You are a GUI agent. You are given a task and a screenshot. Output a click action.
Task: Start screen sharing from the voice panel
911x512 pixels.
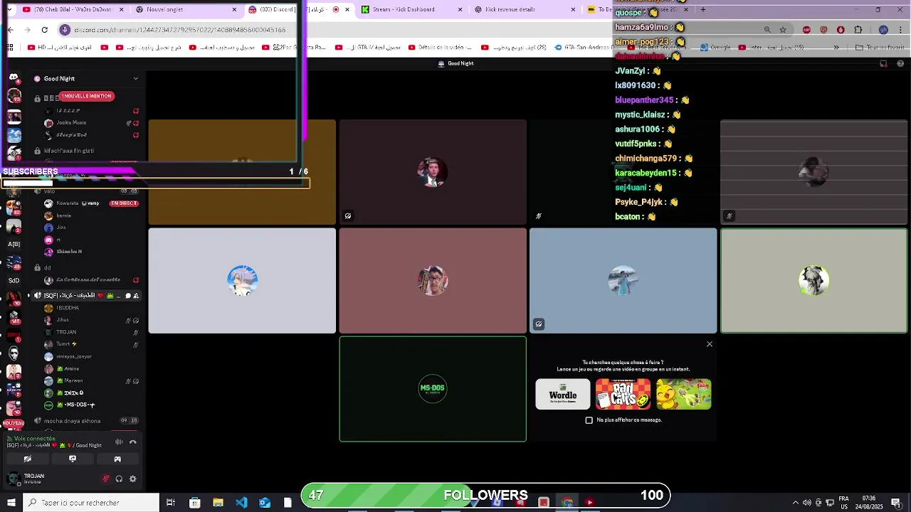click(x=73, y=459)
